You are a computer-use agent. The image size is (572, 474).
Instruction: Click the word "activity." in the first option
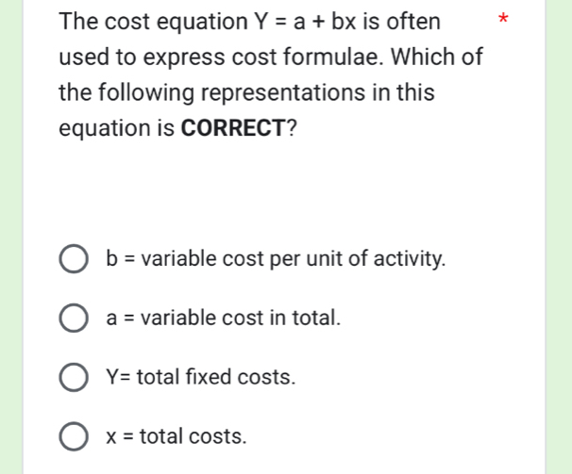(407, 258)
